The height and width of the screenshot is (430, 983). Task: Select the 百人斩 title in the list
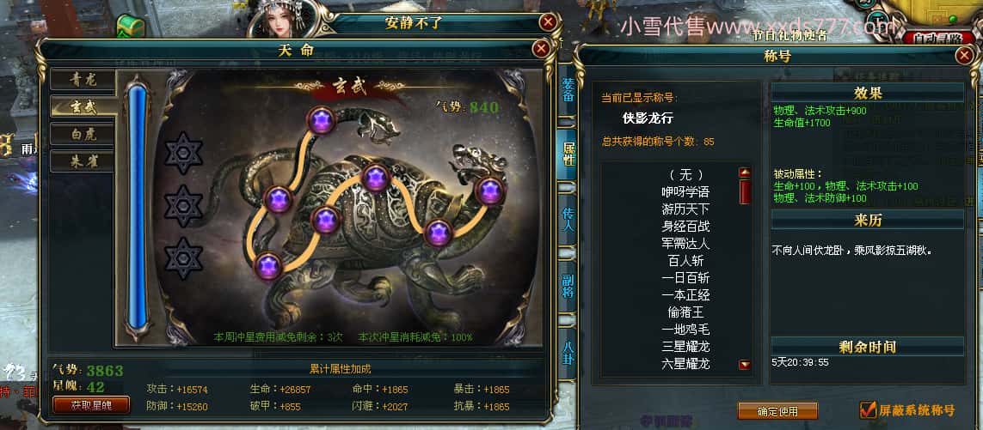point(685,260)
